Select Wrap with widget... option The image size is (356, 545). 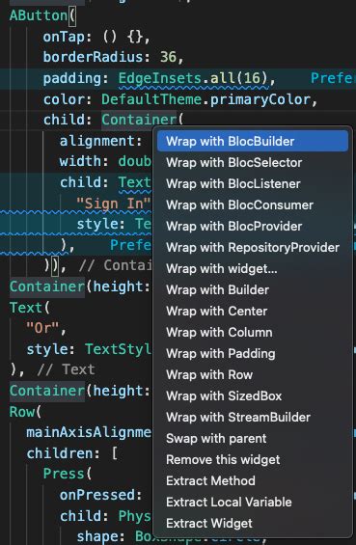point(253,268)
